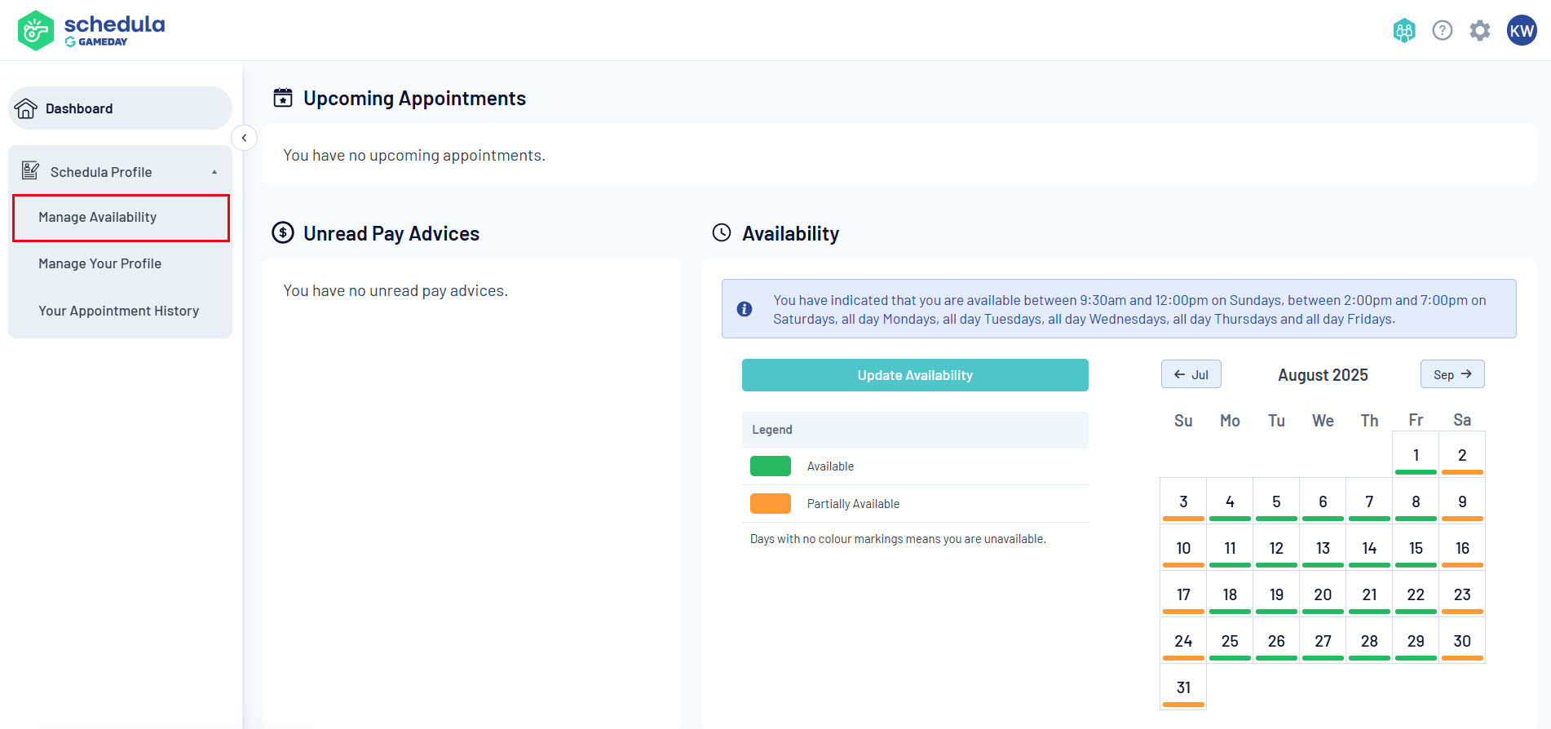The height and width of the screenshot is (729, 1551).
Task: Click the Schedula GameDay logo
Action: [x=91, y=30]
